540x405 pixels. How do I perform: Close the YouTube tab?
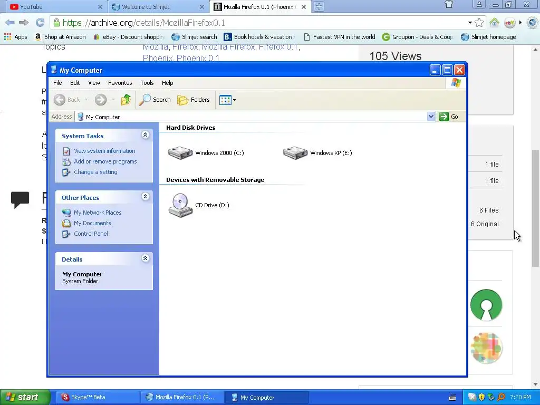[x=100, y=7]
